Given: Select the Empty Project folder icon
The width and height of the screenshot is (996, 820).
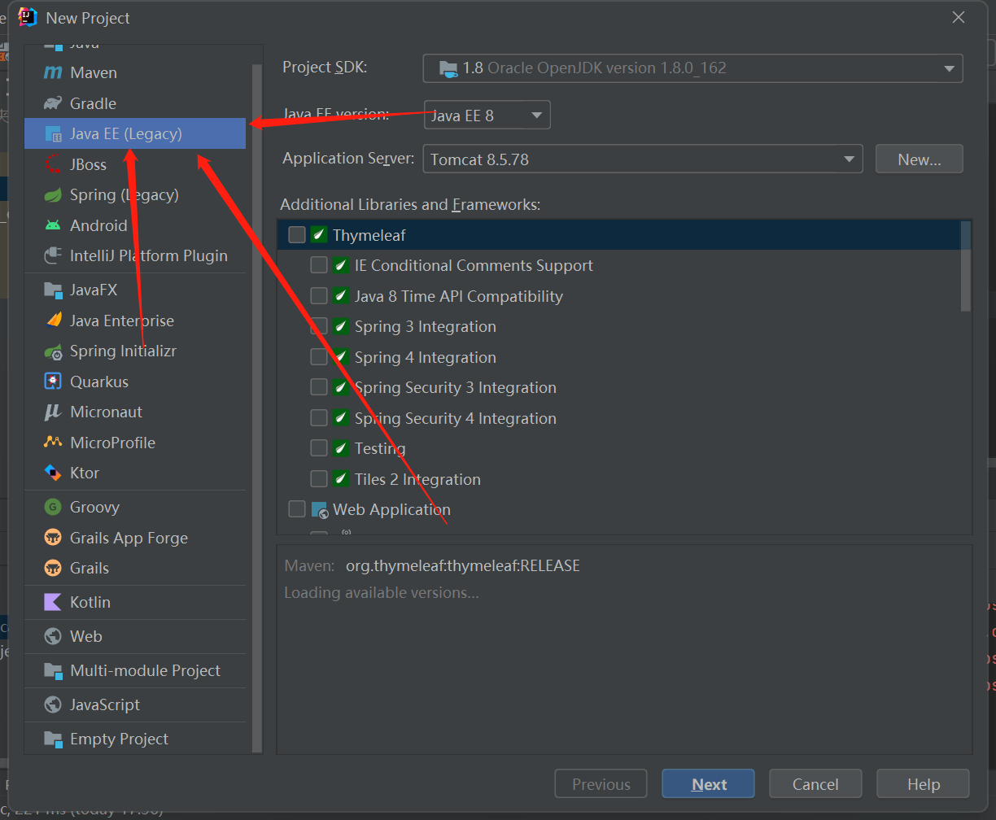Looking at the screenshot, I should click(x=53, y=739).
